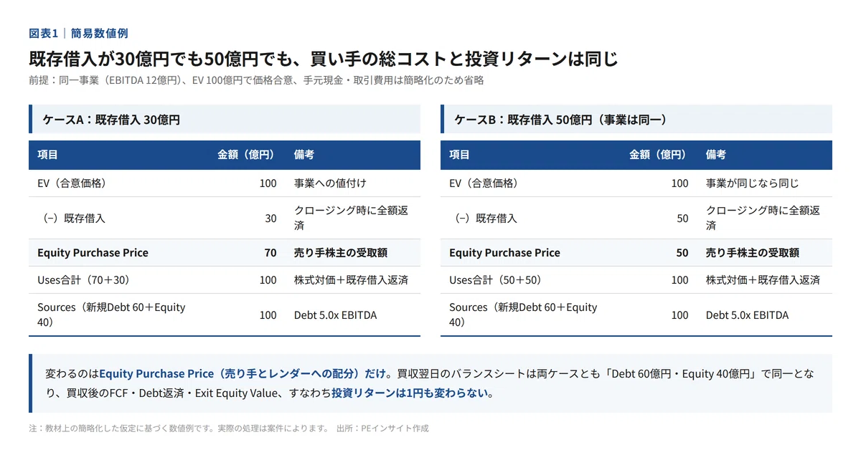
Task: Click 既存借入 amount 50 in Case B
Action: (x=682, y=219)
